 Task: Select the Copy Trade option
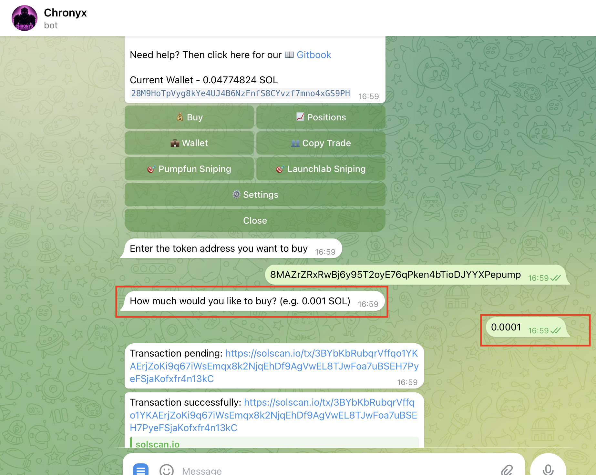click(x=321, y=143)
